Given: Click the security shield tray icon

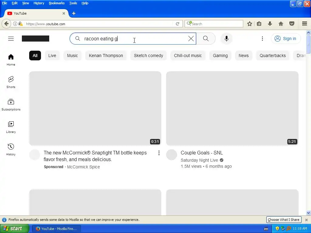Looking at the screenshot, I should click(277, 229).
